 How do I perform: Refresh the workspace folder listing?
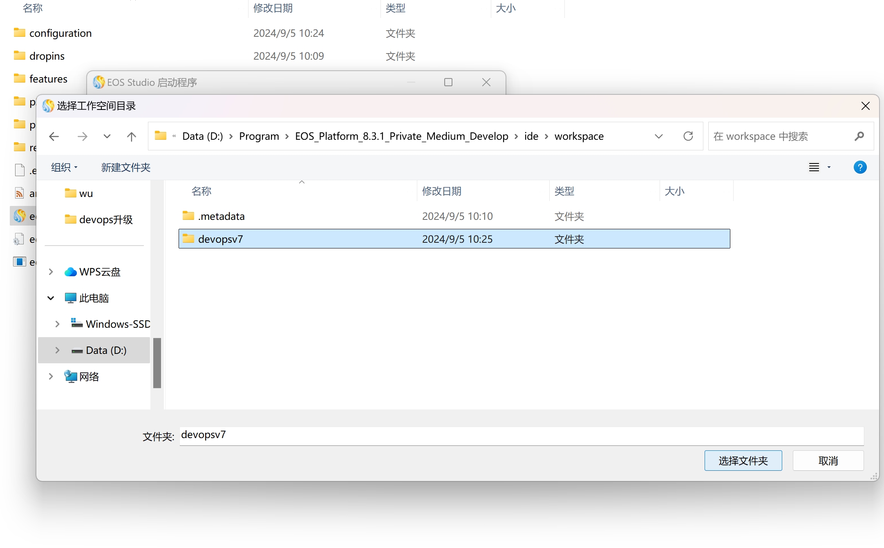tap(688, 136)
